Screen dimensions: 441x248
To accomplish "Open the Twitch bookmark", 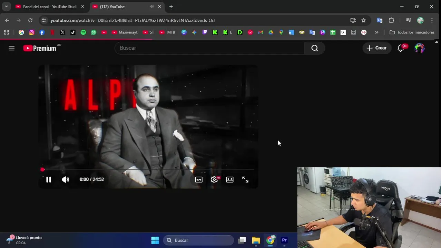I will click(x=205, y=32).
